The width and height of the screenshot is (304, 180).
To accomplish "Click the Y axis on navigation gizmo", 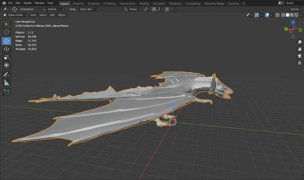I will 286,29.
